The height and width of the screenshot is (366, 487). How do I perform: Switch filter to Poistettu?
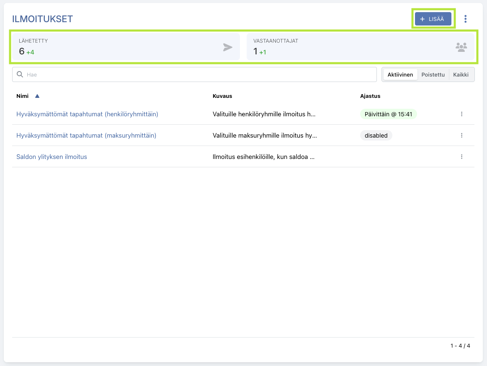(x=433, y=75)
